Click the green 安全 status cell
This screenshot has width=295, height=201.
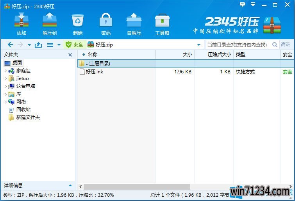[x=287, y=71]
